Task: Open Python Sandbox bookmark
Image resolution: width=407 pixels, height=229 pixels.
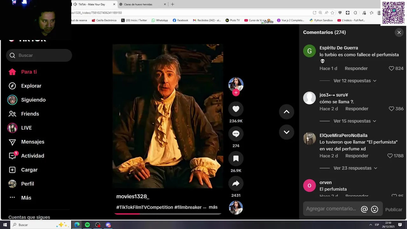Action: tap(321, 20)
